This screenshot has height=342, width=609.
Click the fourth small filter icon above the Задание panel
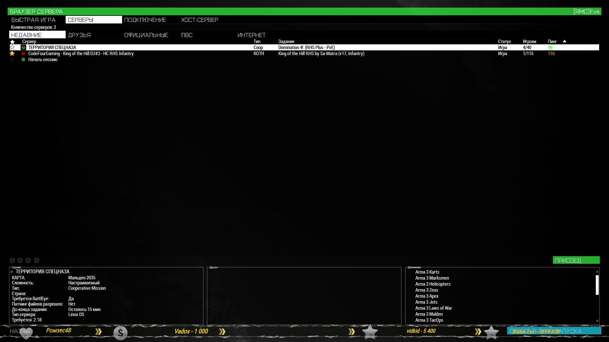pyautogui.click(x=36, y=260)
